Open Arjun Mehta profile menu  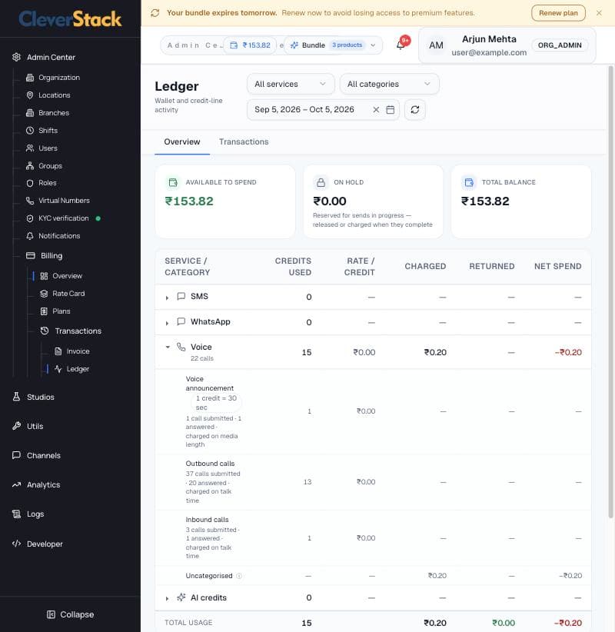507,45
